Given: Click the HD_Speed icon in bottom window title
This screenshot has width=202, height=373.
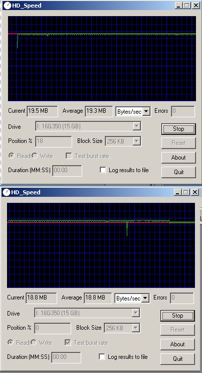Looking at the screenshot, I should click(7, 192).
